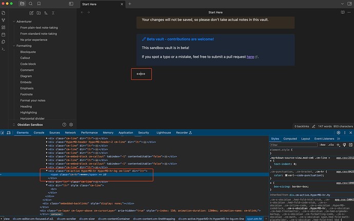Create a new note icon
Image resolution: width=354 pixels, height=221 pixels.
pyautogui.click(x=31, y=13)
